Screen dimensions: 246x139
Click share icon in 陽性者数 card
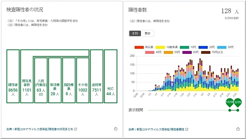click(x=238, y=129)
